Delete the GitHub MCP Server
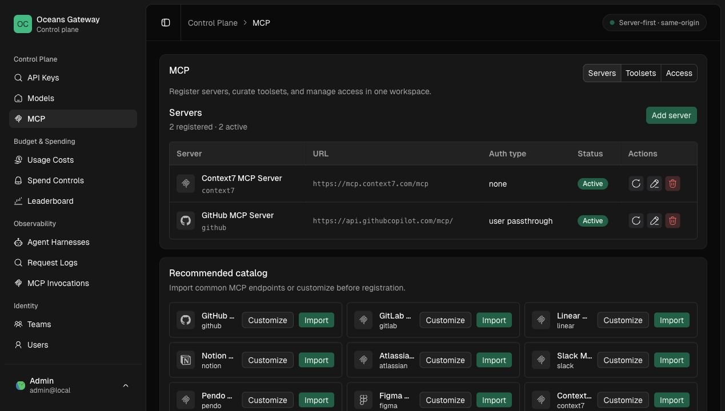Viewport: 725px width, 411px height. pyautogui.click(x=672, y=221)
